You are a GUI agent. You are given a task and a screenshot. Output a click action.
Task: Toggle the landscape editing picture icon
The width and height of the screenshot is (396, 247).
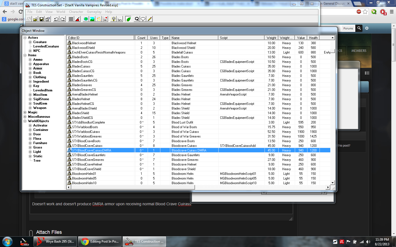[92, 19]
